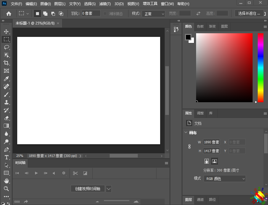268x205 pixels.
Task: Select the History Brush tool
Action: pos(6,110)
